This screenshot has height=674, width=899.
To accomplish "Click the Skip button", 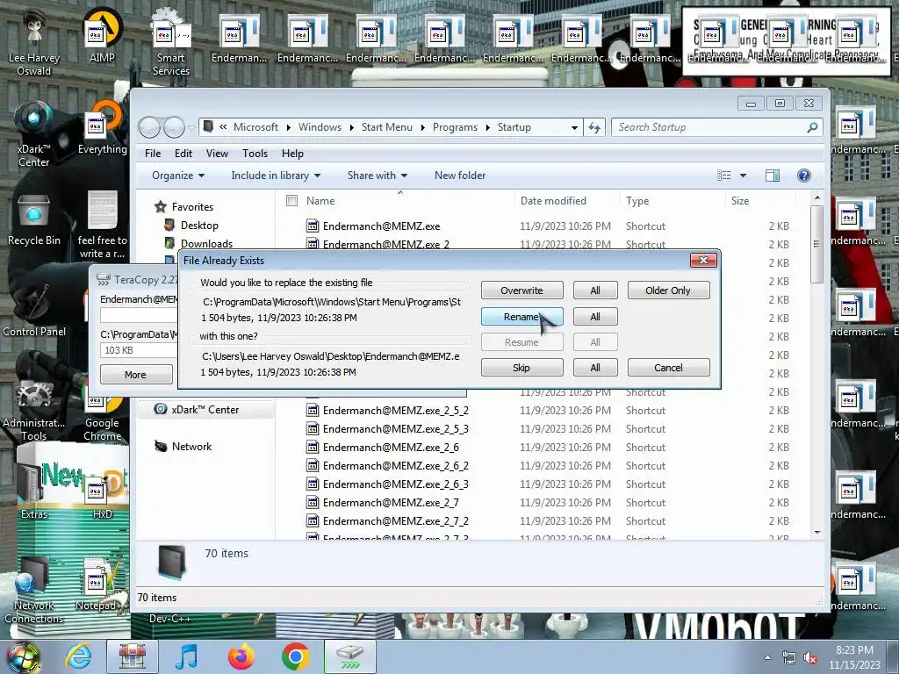I will [521, 368].
